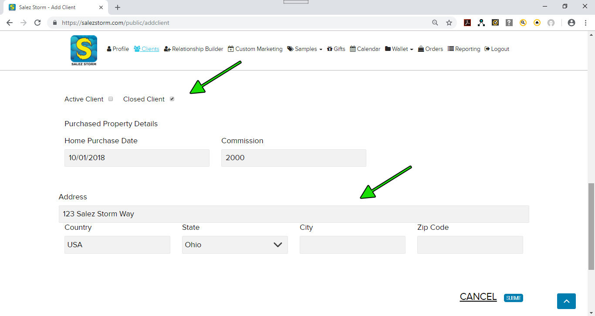Click the CANCEL link
Screen dimensions: 595x316
click(478, 296)
